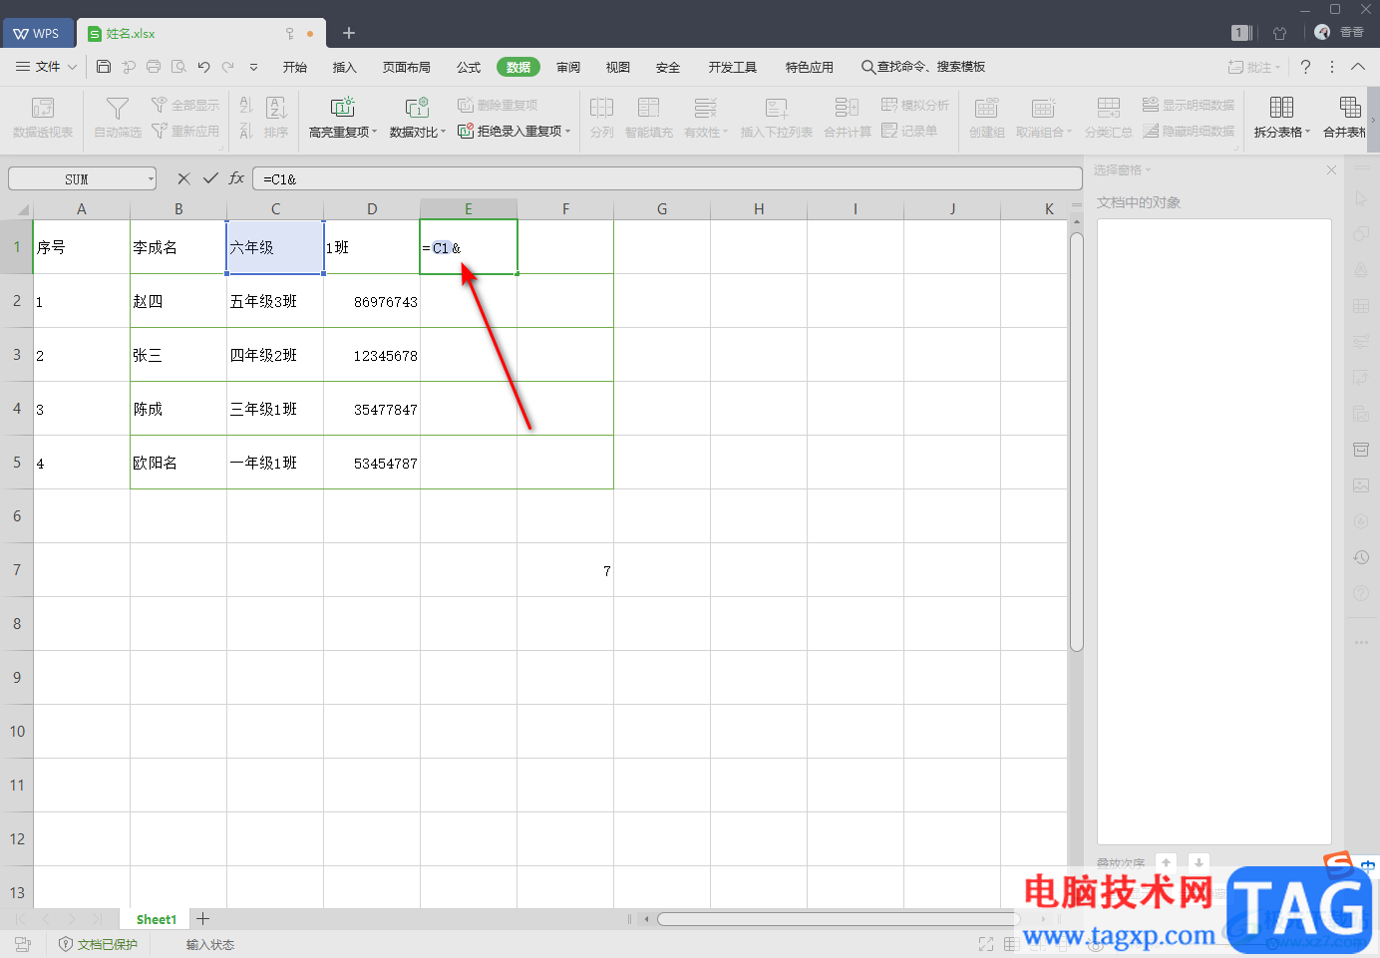Image resolution: width=1380 pixels, height=958 pixels.
Task: Click 隐藏明细数据 button
Action: click(1189, 131)
